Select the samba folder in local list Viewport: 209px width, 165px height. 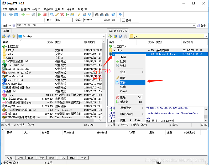pos(52,54)
